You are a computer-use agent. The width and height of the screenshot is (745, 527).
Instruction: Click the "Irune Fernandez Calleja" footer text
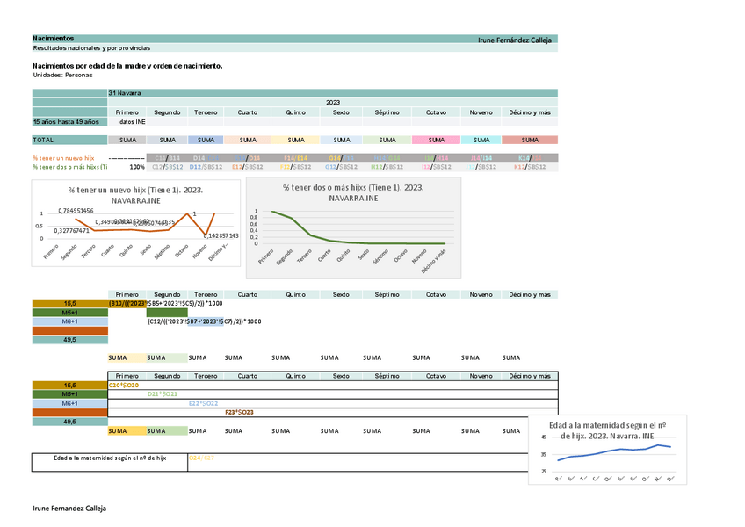point(69,509)
